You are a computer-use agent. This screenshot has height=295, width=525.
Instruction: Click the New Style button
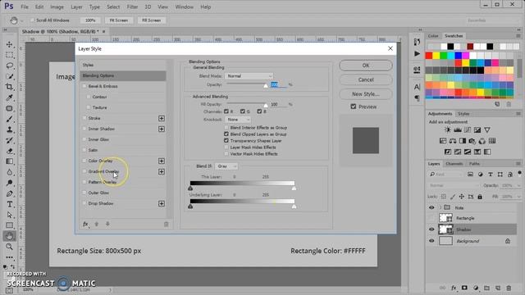pos(366,94)
